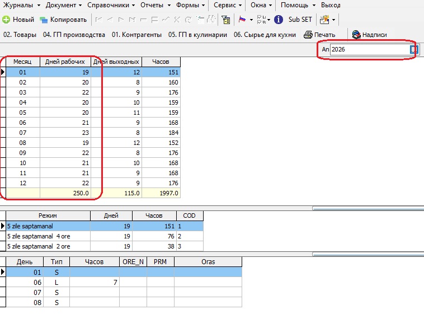424x314 pixels.
Task: Click the PRM column header
Action: tap(161, 262)
